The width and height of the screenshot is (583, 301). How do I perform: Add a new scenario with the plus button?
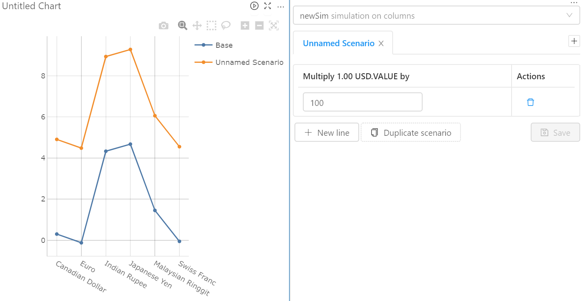tap(574, 41)
